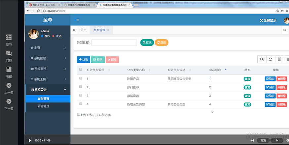Open the 主页 sidebar menu
Viewport: 289px width, 145px height.
[48, 47]
